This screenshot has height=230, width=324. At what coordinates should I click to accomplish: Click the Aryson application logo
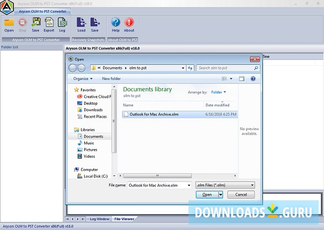coord(7,7)
